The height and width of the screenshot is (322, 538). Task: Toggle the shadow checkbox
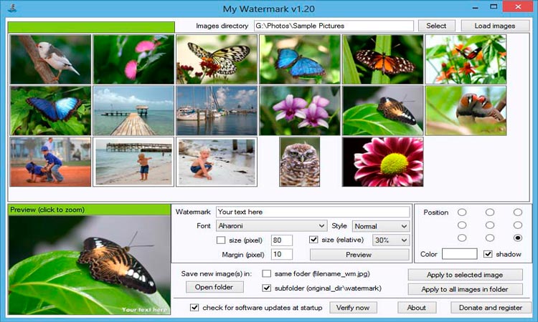[x=488, y=254]
